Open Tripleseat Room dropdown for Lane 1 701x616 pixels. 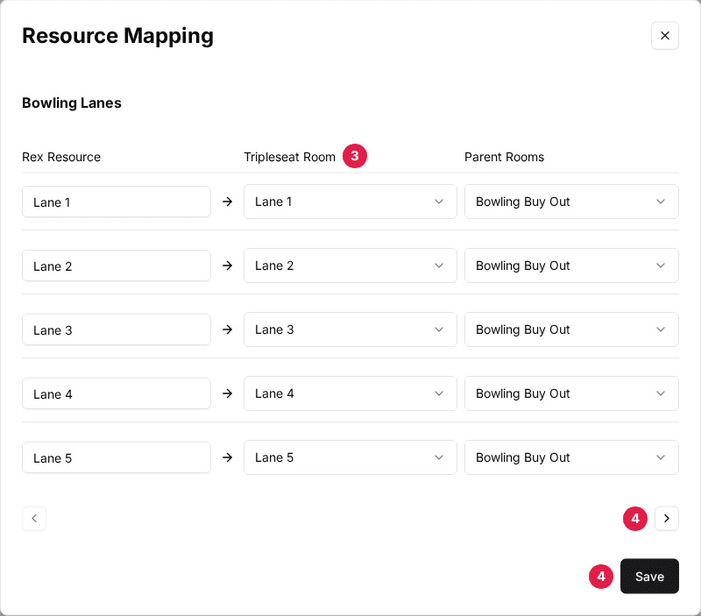[x=350, y=202]
